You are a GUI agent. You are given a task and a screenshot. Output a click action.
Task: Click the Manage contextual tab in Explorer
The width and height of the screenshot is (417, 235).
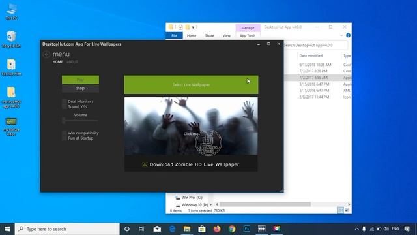[248, 27]
